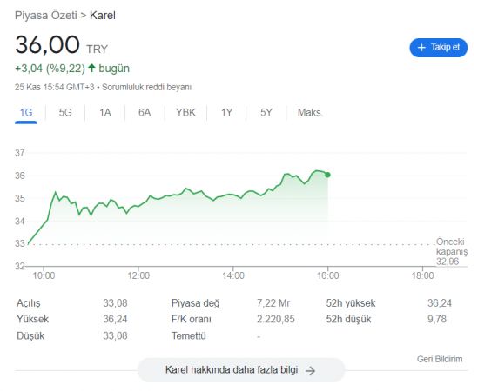Open the 1A monthly chart tab
This screenshot has height=391, width=498.
(105, 112)
